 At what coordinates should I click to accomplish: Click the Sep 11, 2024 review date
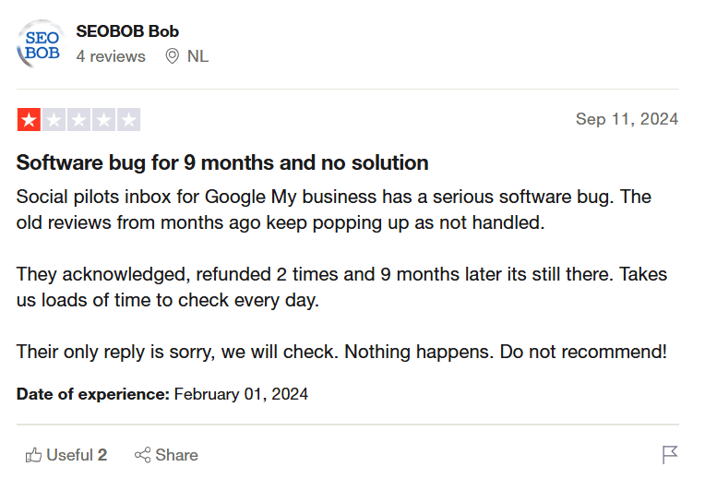627,119
